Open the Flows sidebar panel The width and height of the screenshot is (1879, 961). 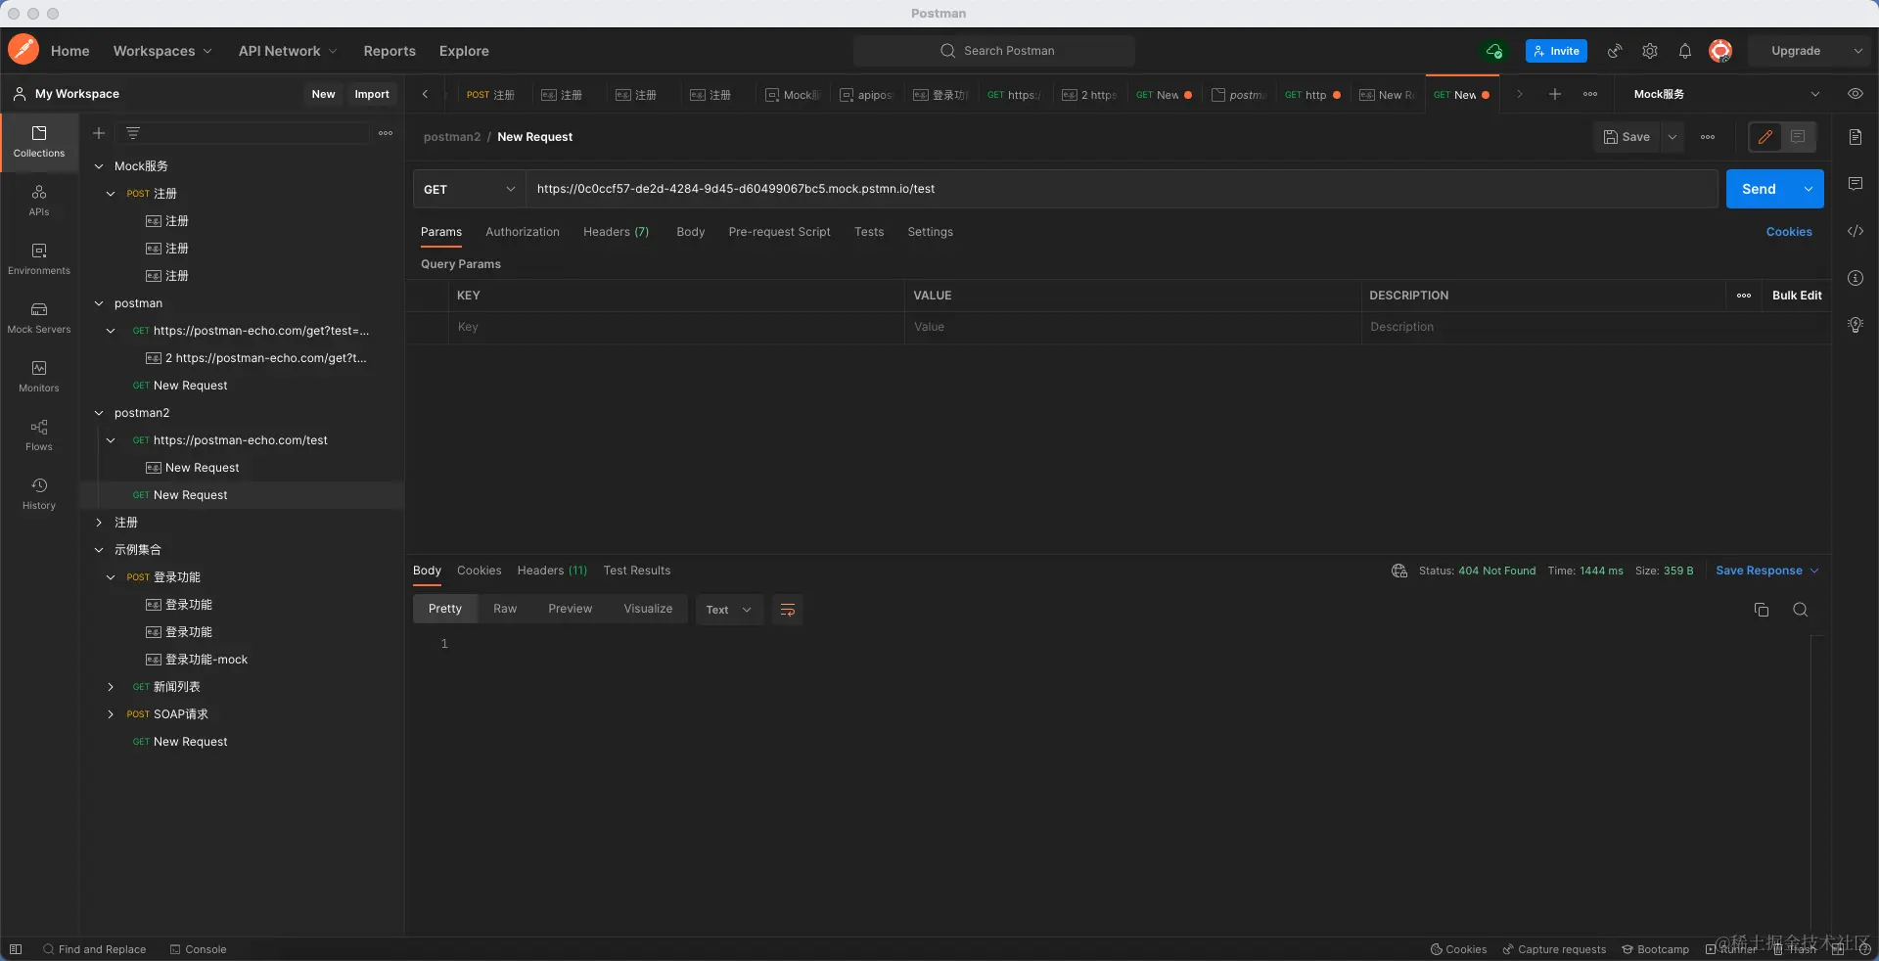39,435
